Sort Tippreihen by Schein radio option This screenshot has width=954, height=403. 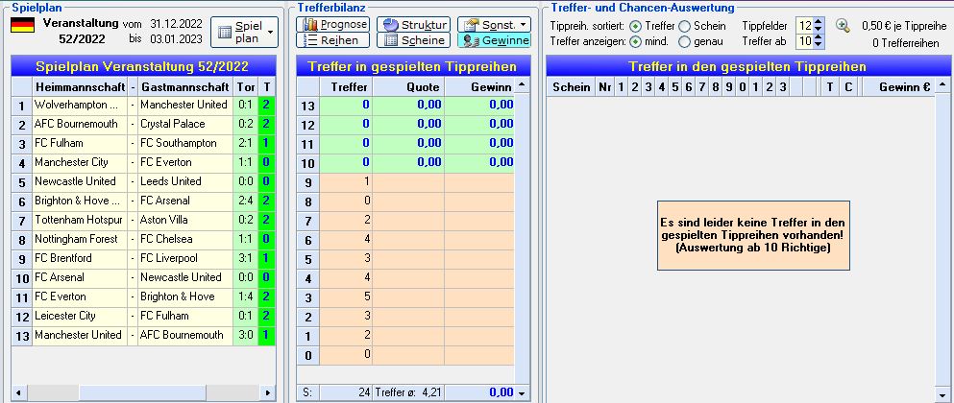coord(684,26)
